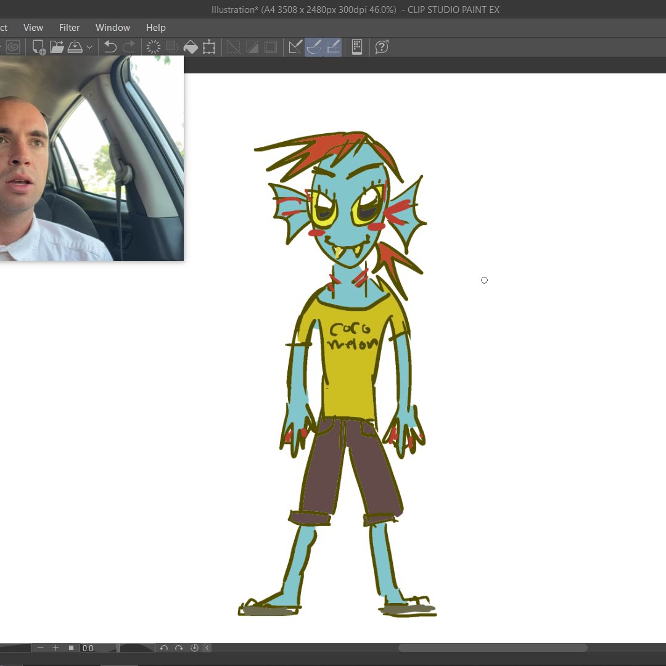This screenshot has width=666, height=666.
Task: Open the Help menu
Action: click(156, 28)
